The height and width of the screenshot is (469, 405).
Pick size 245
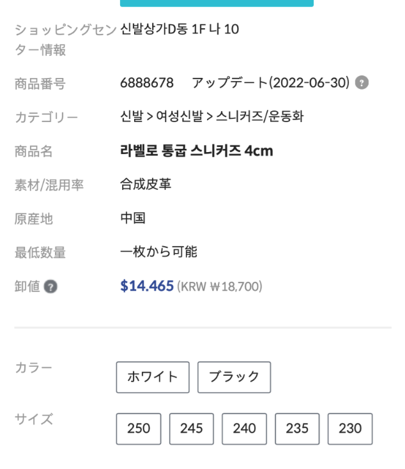point(192,429)
